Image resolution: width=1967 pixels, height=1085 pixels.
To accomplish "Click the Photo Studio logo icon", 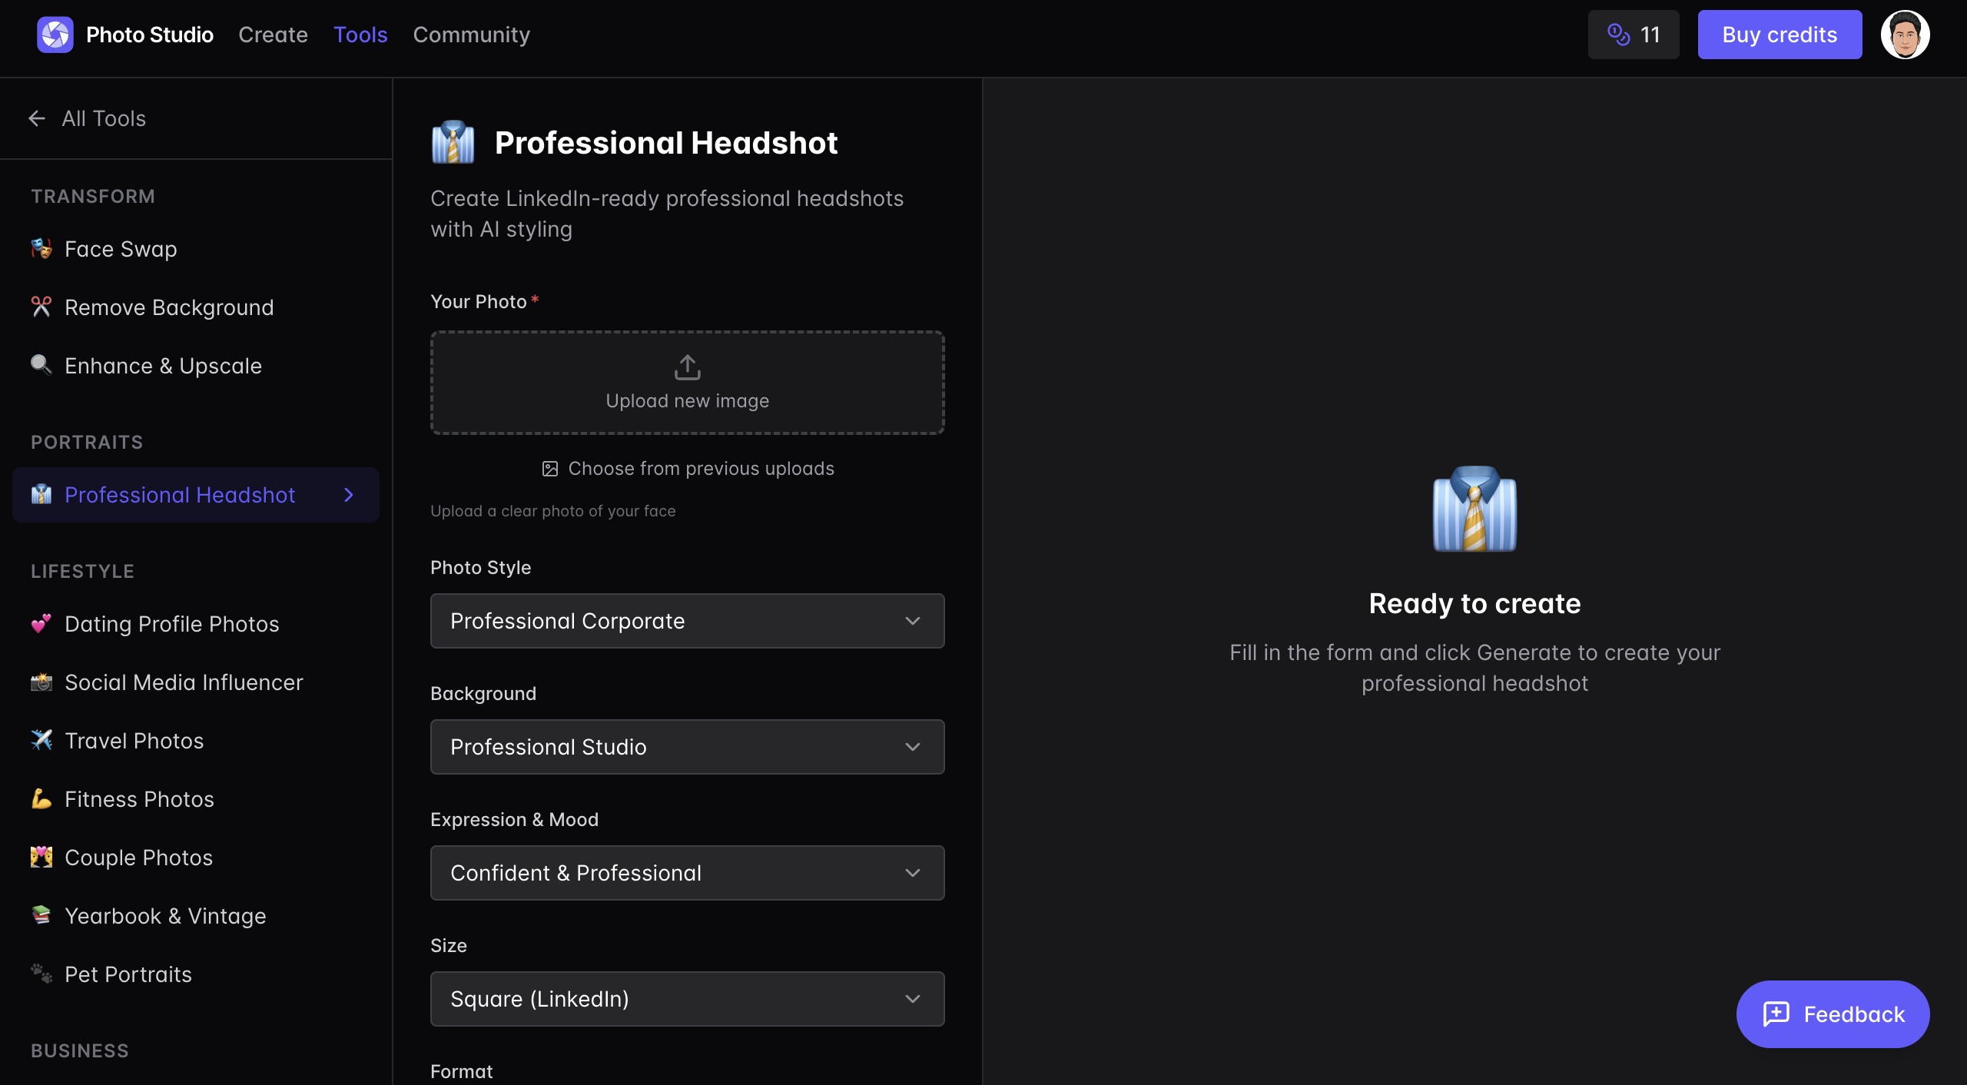I will [x=55, y=35].
